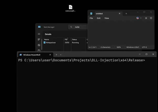The image size is (158, 112).
Task: Open a new PowerShell tab with plus button
Action: tap(56, 55)
